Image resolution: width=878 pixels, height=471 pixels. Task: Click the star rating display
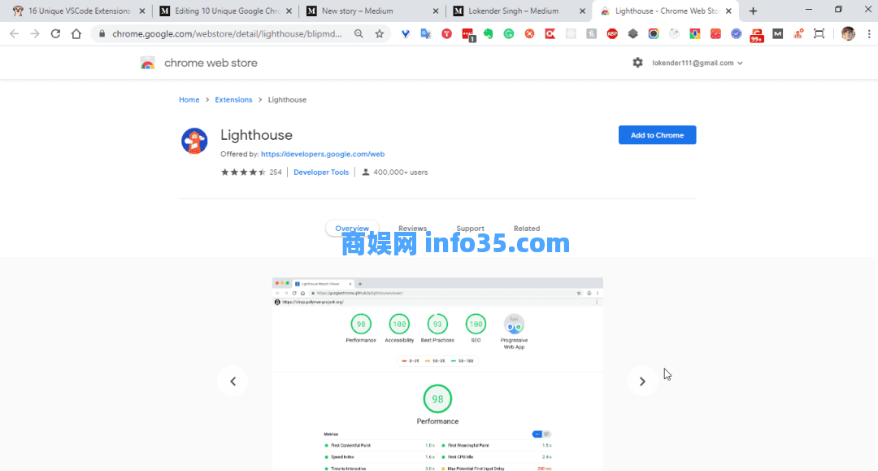click(x=243, y=172)
